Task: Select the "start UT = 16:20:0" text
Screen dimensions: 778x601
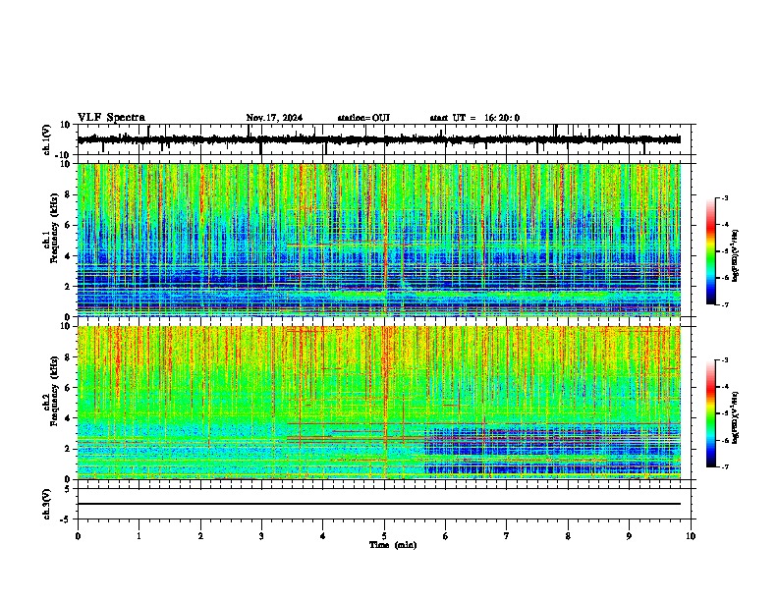Action: (474, 118)
